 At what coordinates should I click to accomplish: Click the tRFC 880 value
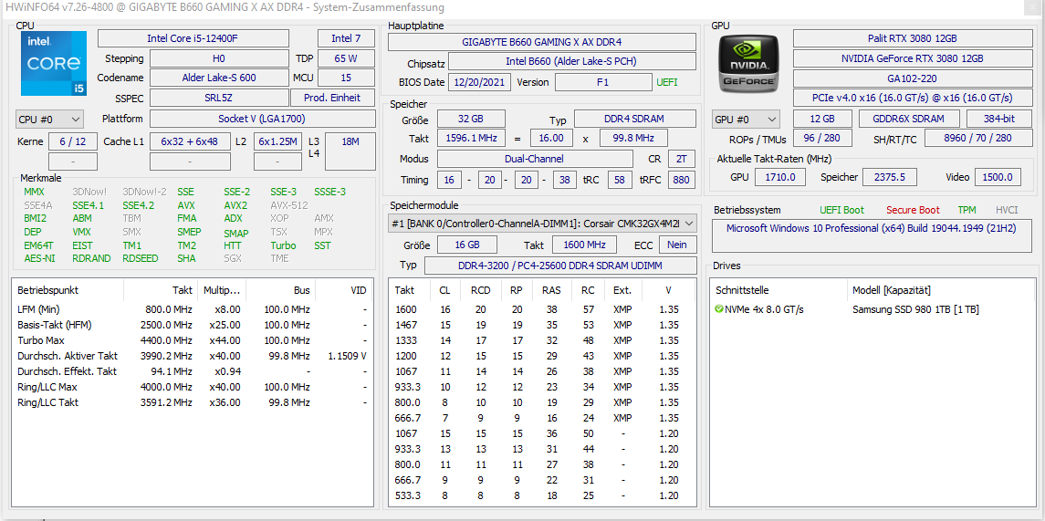click(x=680, y=180)
